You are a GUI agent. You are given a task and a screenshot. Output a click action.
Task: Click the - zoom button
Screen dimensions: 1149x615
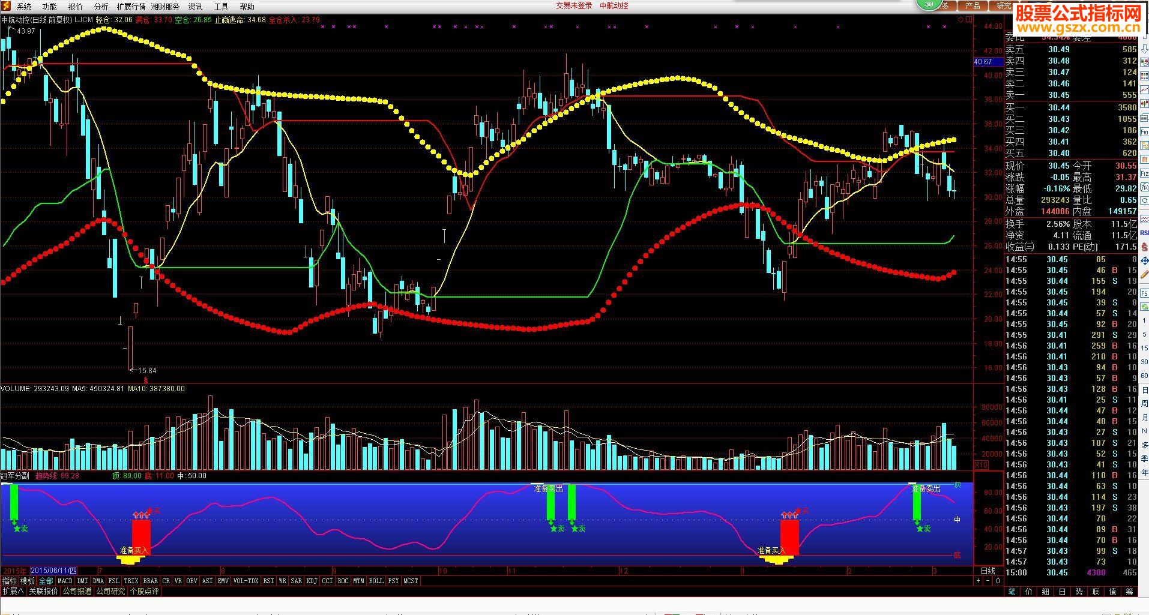click(988, 581)
